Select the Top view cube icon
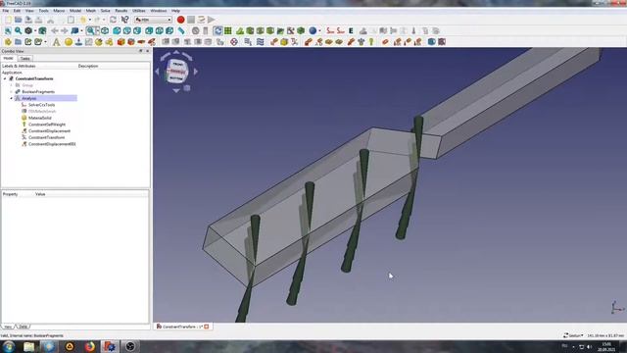 click(127, 30)
